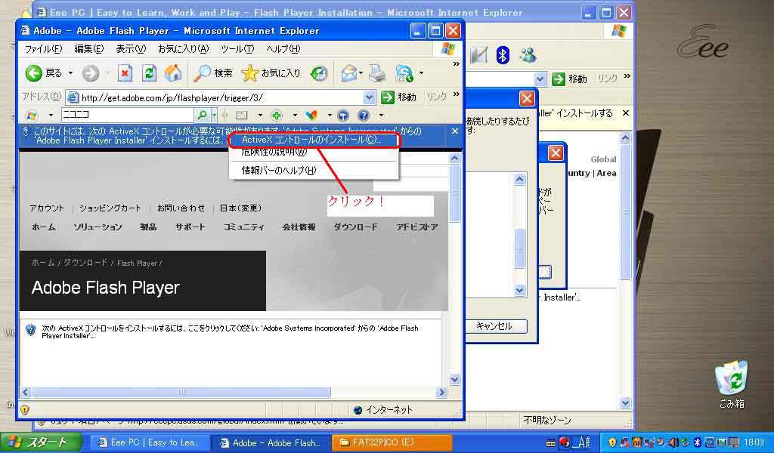Click the Adobe page vertical scrollbar down arrow
The height and width of the screenshot is (453, 774).
[454, 380]
